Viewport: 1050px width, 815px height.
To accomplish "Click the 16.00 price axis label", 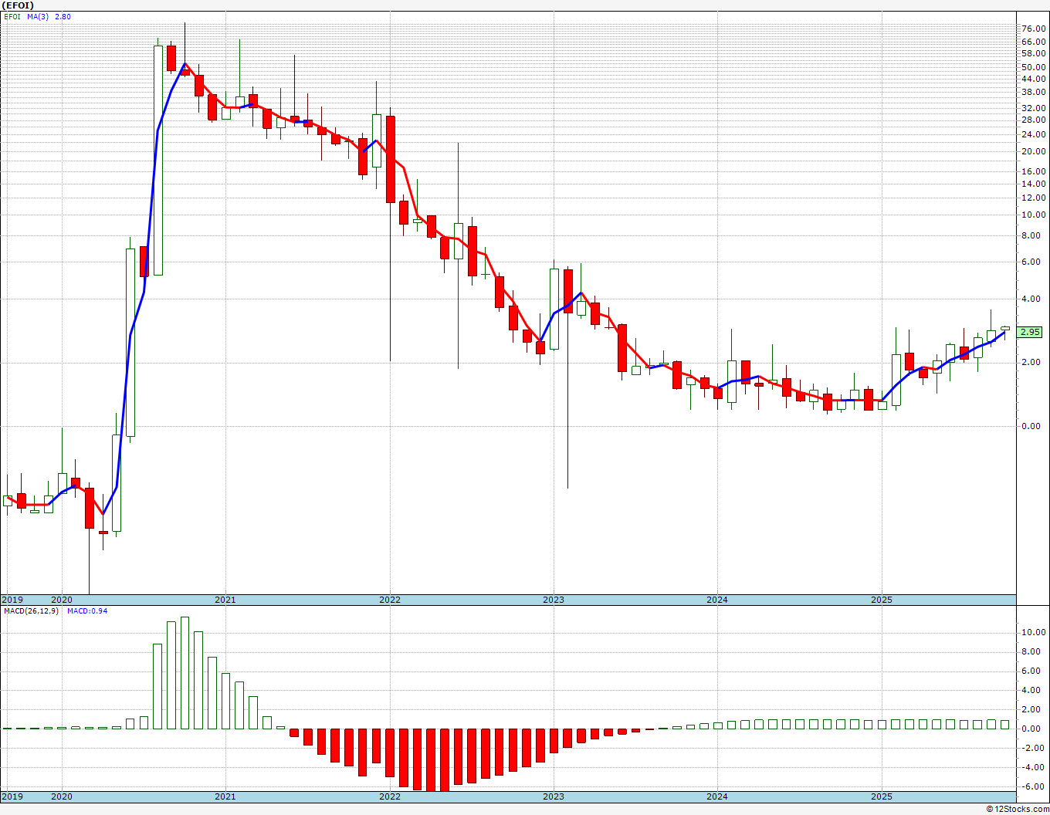I will pyautogui.click(x=1033, y=172).
